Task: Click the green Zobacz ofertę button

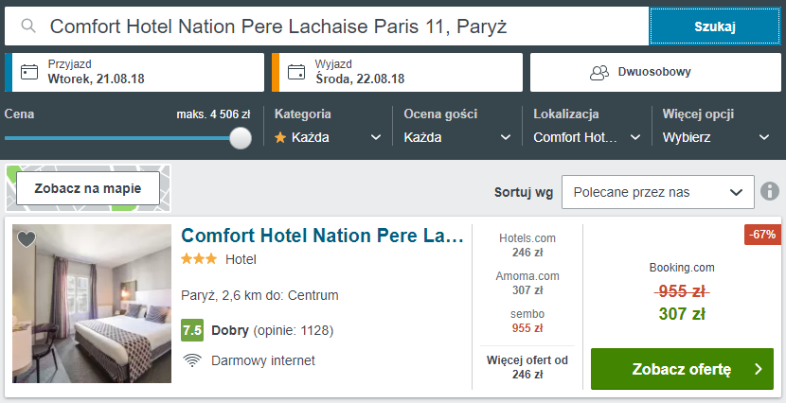Action: point(682,369)
